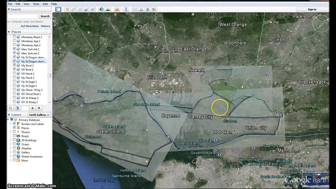The image size is (336, 189).
Task: Open the File menu
Action: (10, 4)
